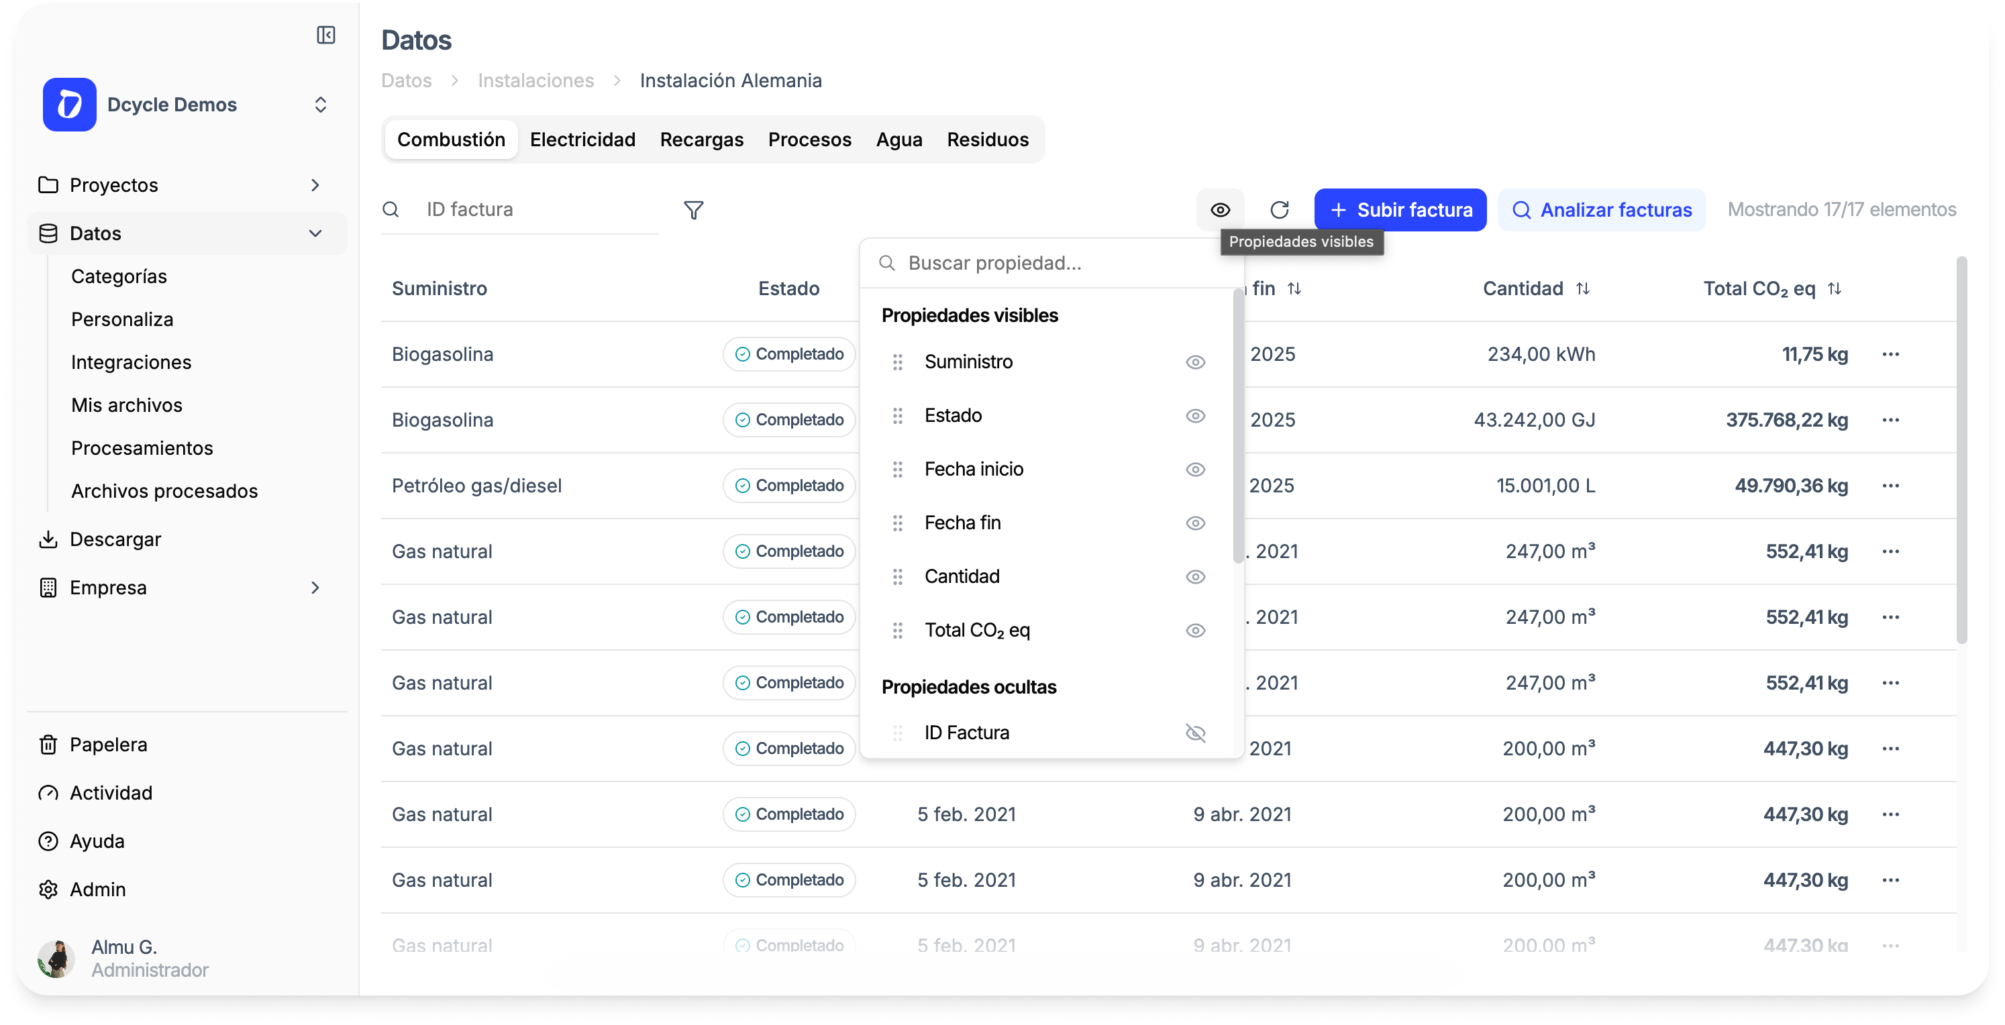Screen dimensions: 2005x1025
Task: Hide the Cantidad column property
Action: (1195, 577)
